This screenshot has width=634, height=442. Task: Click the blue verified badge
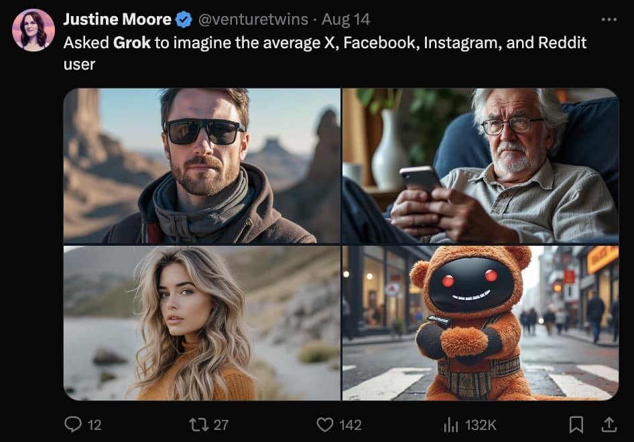(183, 20)
